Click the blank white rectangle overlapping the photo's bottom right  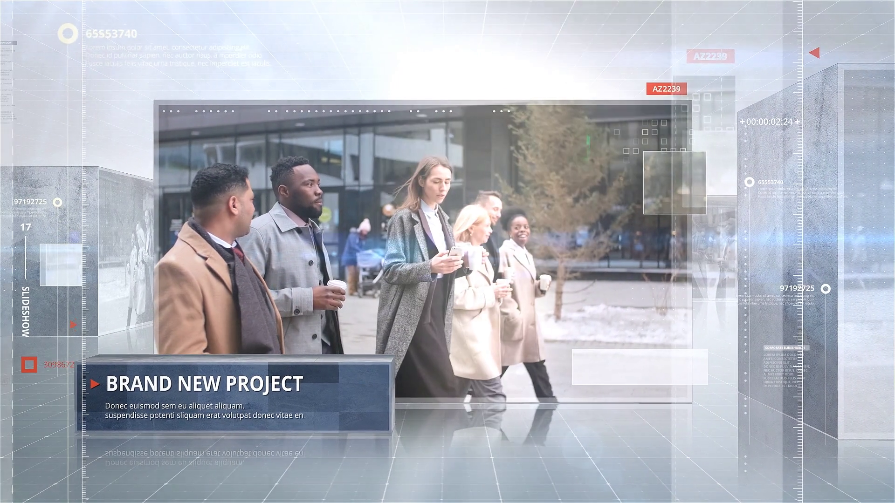tap(640, 367)
